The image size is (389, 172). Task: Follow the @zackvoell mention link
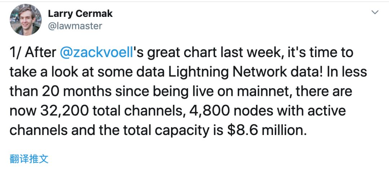coord(97,53)
